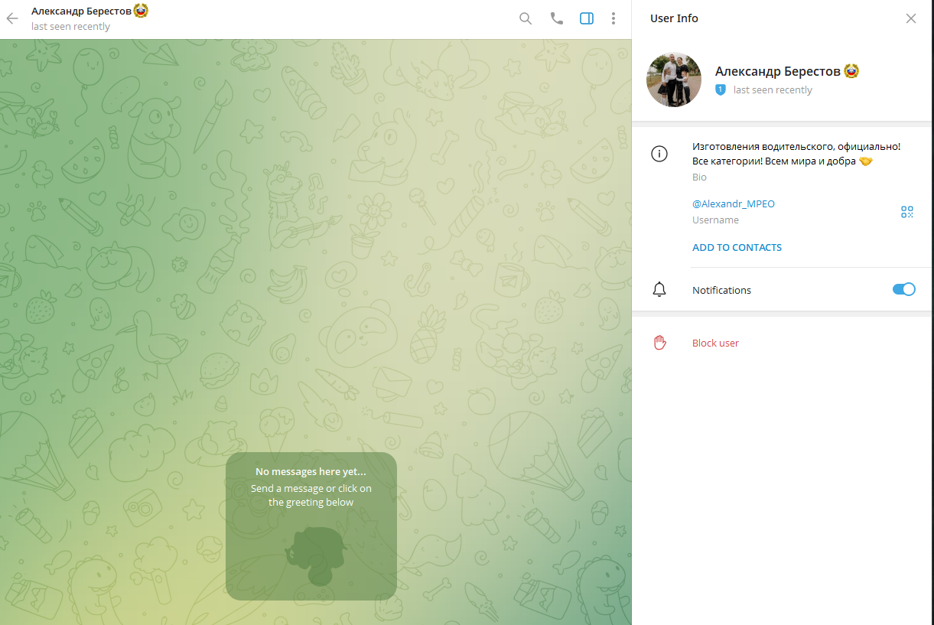Open search in this chat
934x625 pixels.
526,18
